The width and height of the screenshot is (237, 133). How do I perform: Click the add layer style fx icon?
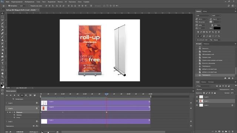coord(216,132)
